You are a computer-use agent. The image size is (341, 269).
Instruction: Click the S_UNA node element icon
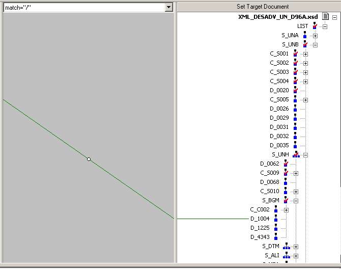pos(305,35)
